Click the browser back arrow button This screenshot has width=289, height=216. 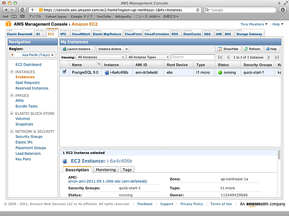tap(7, 10)
